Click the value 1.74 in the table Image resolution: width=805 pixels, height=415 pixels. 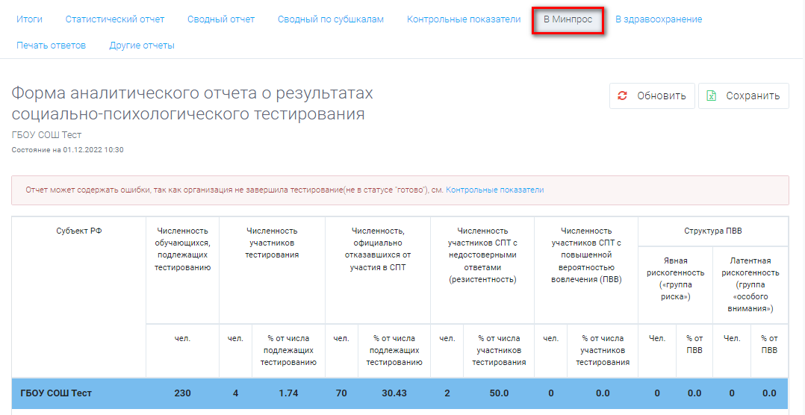point(288,393)
